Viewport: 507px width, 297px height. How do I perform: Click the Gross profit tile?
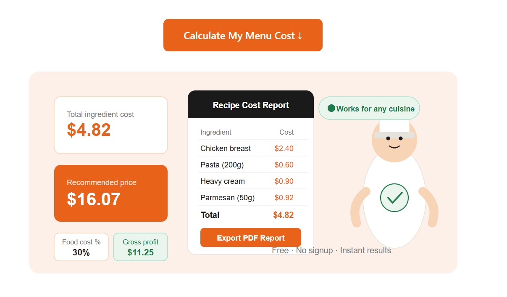click(141, 247)
